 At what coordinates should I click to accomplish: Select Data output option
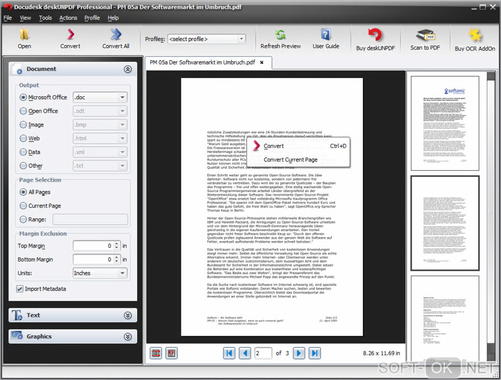[x=23, y=152]
